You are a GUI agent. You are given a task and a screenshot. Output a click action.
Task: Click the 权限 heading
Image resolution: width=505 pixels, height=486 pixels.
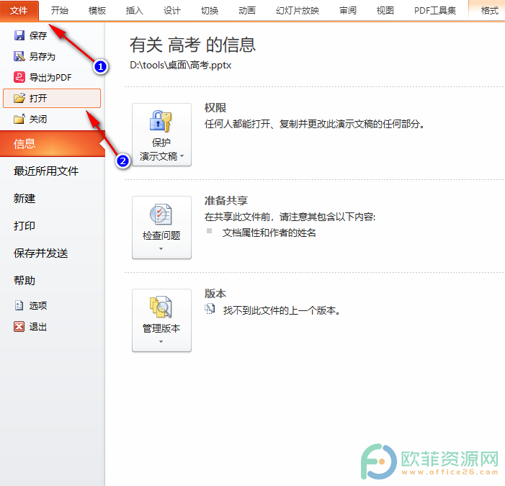click(215, 107)
